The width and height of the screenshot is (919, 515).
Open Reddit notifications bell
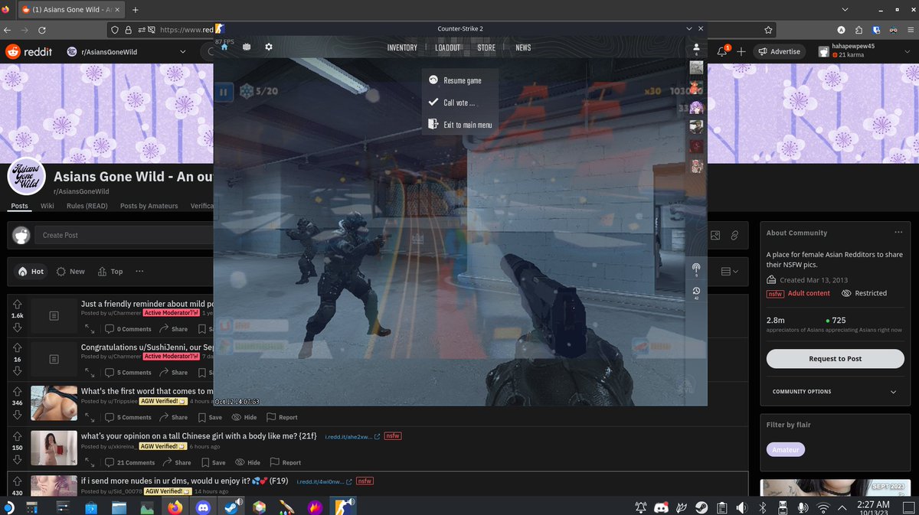[x=721, y=51]
